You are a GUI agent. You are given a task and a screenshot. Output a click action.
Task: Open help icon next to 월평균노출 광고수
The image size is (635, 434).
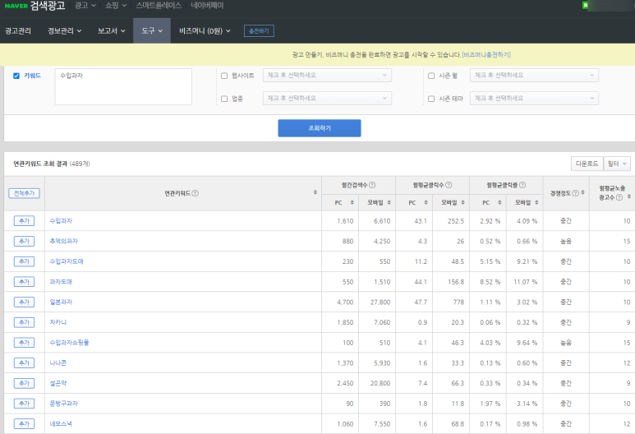click(x=619, y=197)
